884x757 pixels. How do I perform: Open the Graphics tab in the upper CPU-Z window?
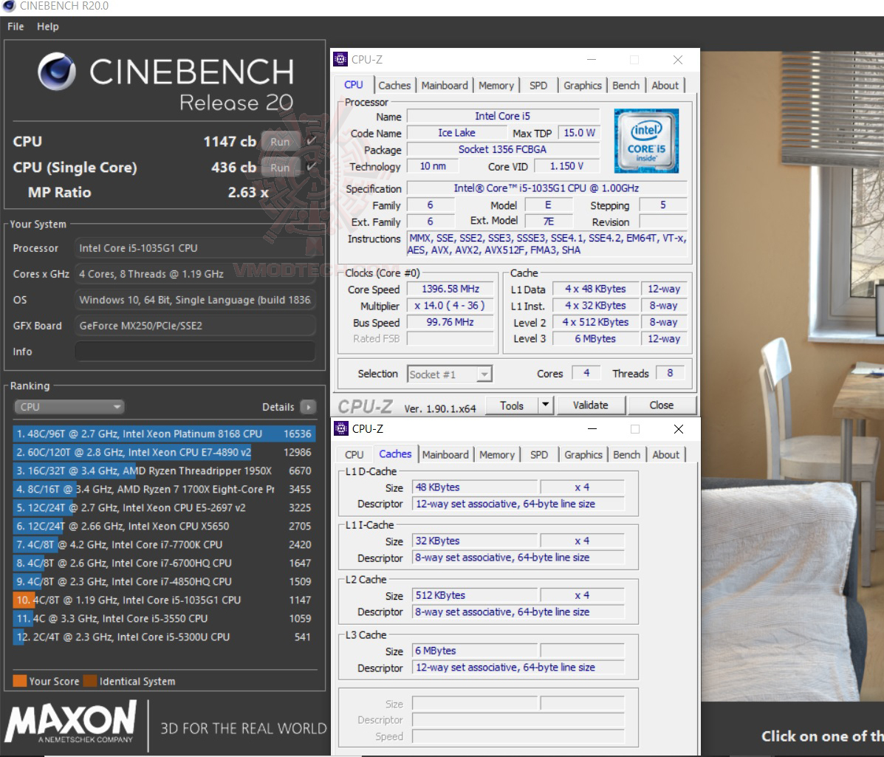click(583, 86)
